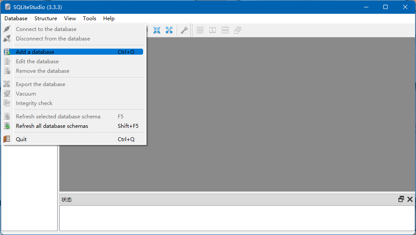The height and width of the screenshot is (235, 416).
Task: Click the green refresh icon for all schemas
Action: [x=7, y=126]
